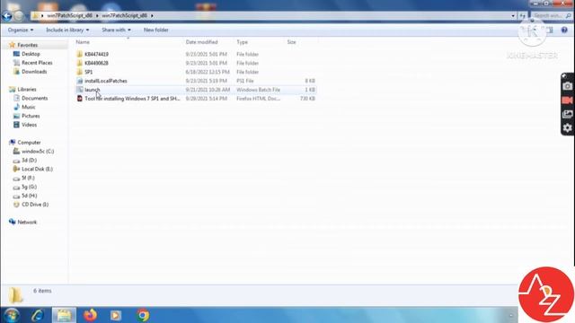This screenshot has height=323, width=575.
Task: Click the Firefox HTML document file icon
Action: (80, 99)
